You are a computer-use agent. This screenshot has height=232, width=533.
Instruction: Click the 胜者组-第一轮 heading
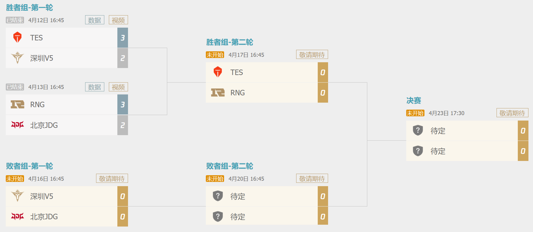click(x=29, y=8)
